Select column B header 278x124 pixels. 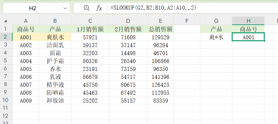[x=55, y=21]
